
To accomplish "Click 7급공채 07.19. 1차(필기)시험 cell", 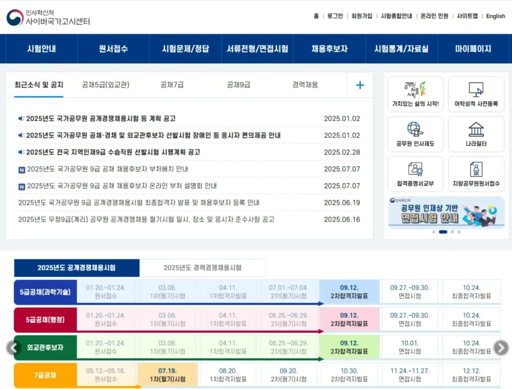I will pyautogui.click(x=167, y=375).
